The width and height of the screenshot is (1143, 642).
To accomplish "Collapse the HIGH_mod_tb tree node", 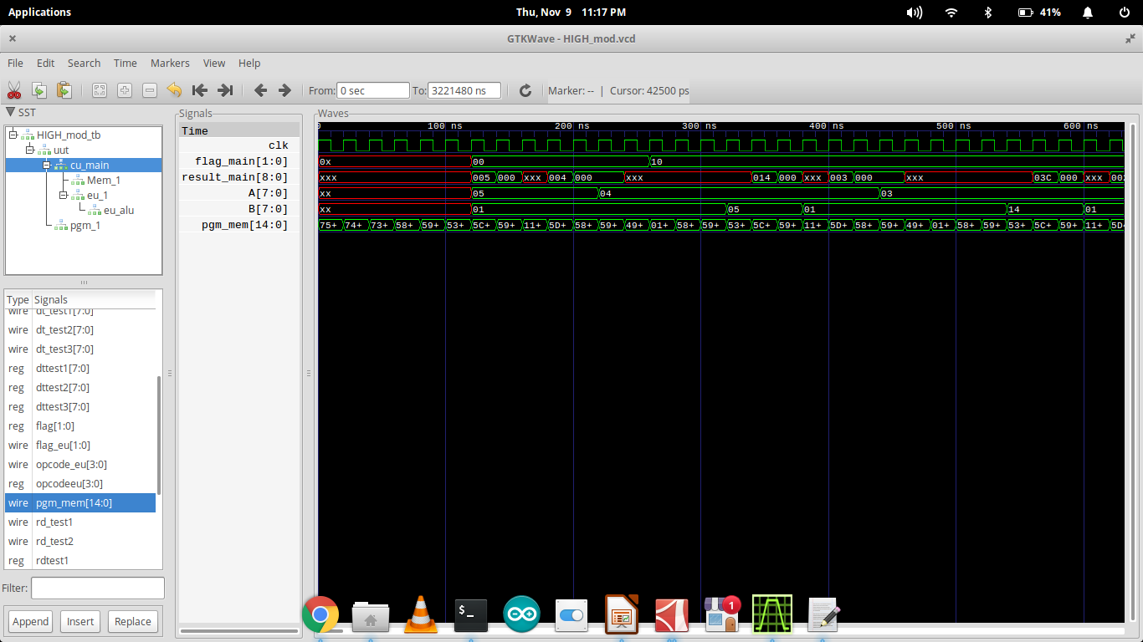I will click(x=13, y=134).
